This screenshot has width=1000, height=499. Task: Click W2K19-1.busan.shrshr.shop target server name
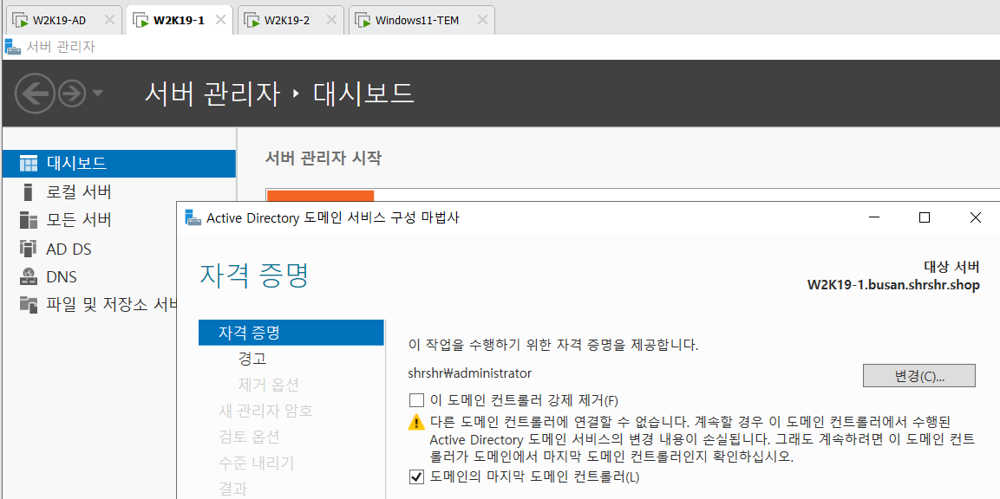point(893,285)
